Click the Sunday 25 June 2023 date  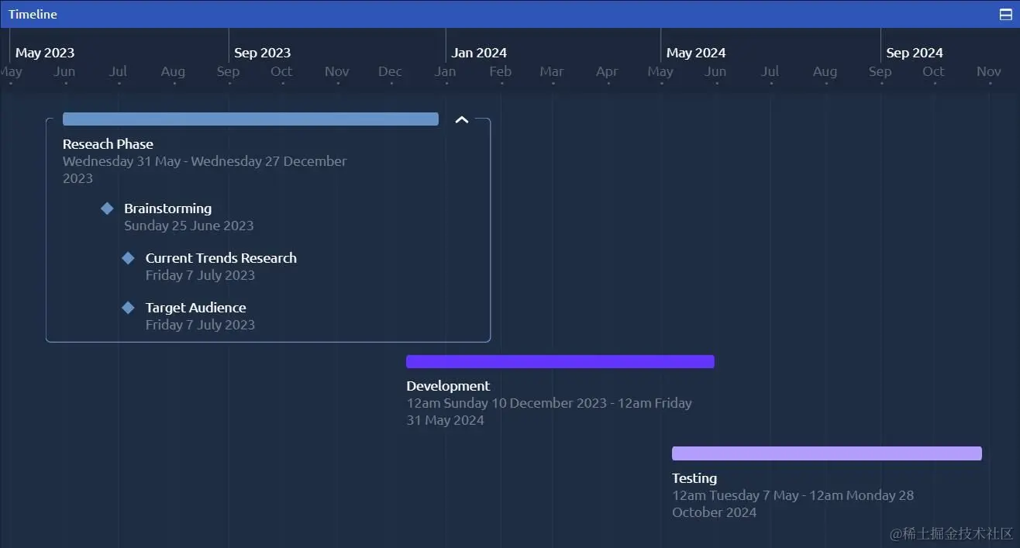coord(189,226)
